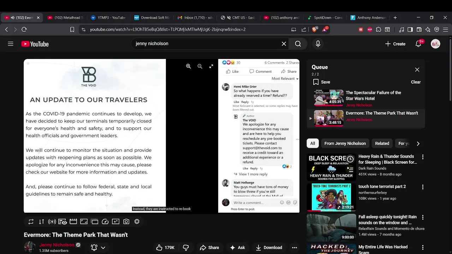The image size is (452, 254).
Task: Open the Brave Rewards triangle icon
Action: pyautogui.click(x=325, y=29)
